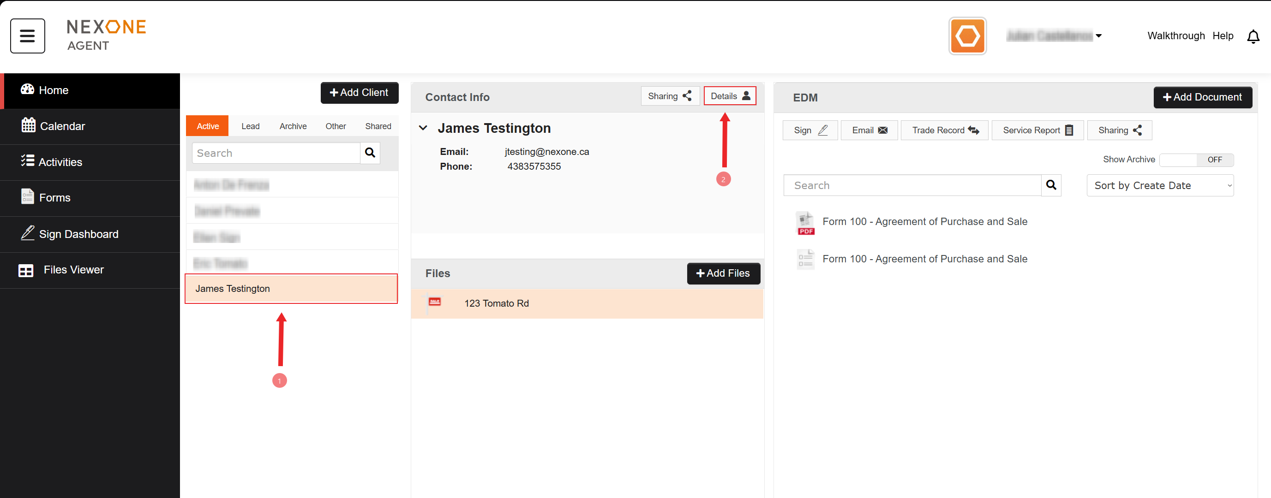This screenshot has height=498, width=1271.
Task: Collapse James Testington contact chevron
Action: coord(423,128)
